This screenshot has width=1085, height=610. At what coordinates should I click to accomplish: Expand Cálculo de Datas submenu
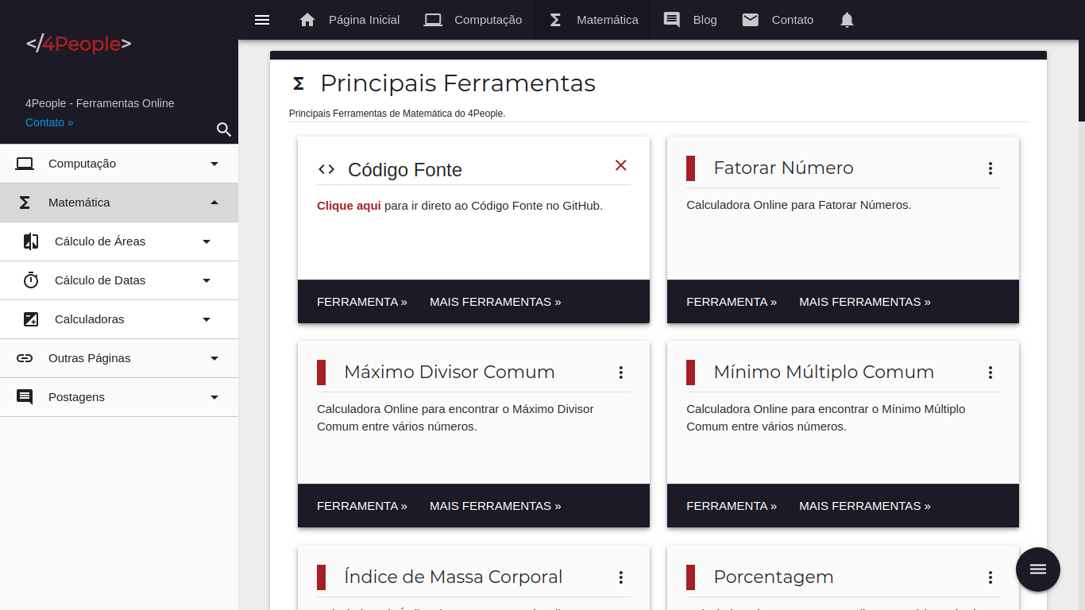click(207, 280)
